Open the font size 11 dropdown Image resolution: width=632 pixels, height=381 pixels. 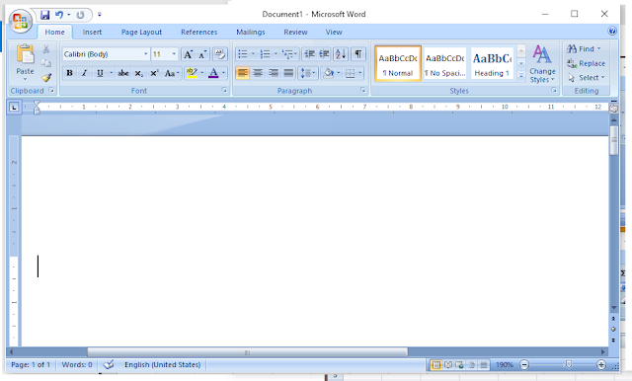click(174, 54)
